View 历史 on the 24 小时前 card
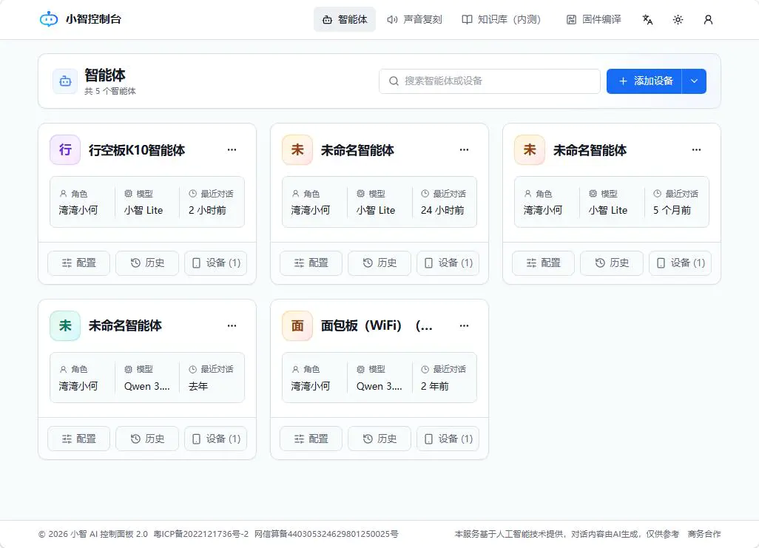Viewport: 759px width, 548px height. [x=379, y=263]
